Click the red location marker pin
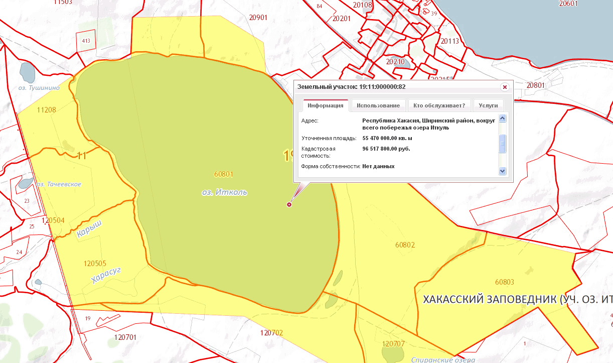The width and height of the screenshot is (613, 363). [x=289, y=204]
